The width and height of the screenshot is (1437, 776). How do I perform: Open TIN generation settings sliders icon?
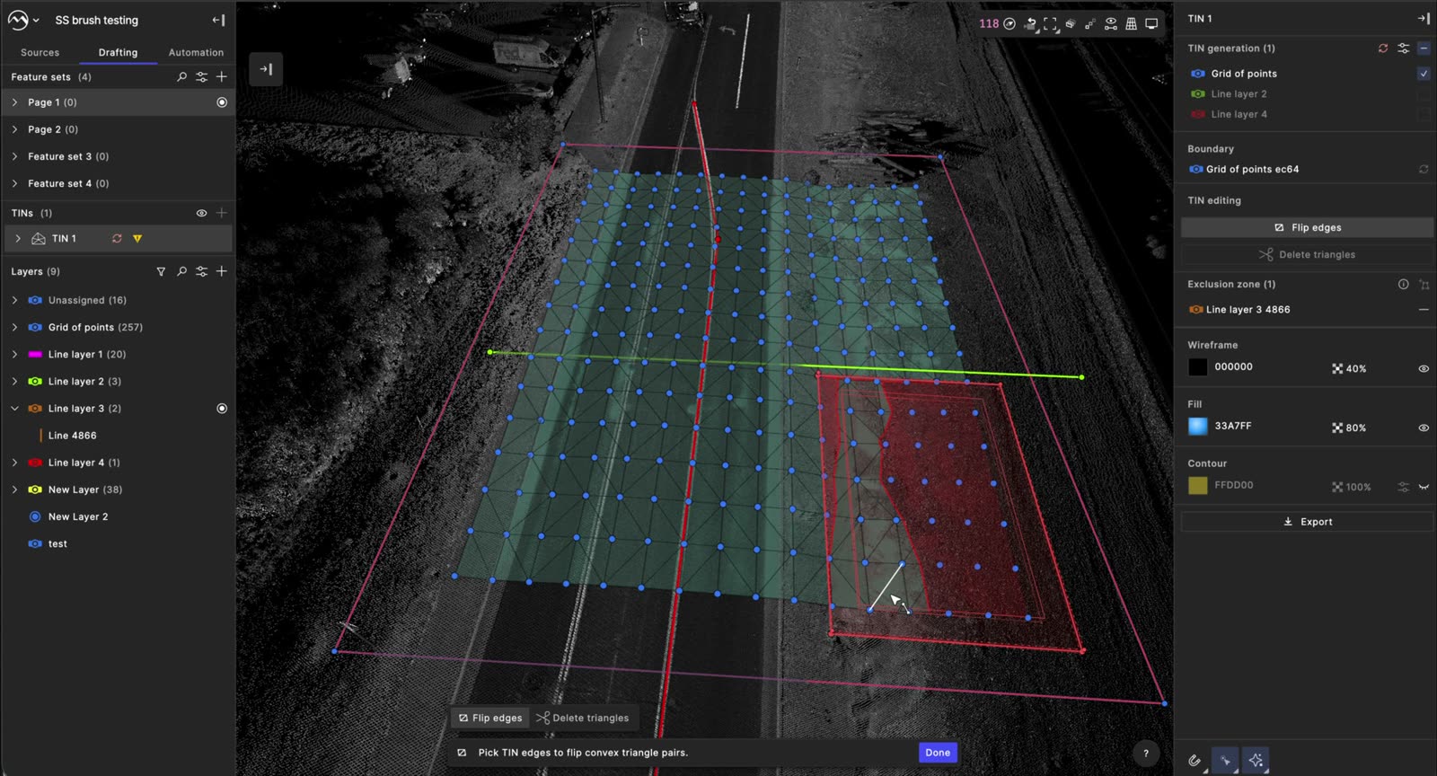coord(1404,48)
